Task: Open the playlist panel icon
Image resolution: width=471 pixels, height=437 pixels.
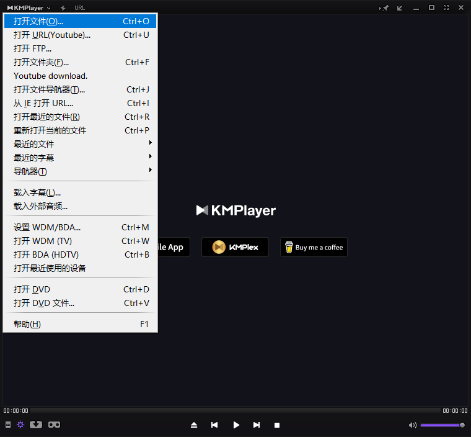Action: (x=8, y=425)
